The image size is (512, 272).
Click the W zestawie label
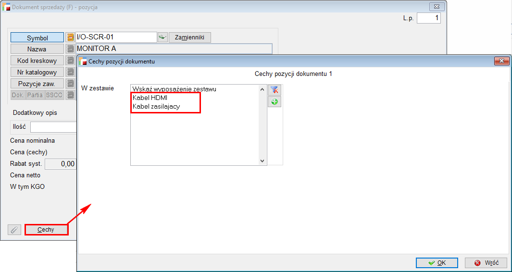(97, 88)
